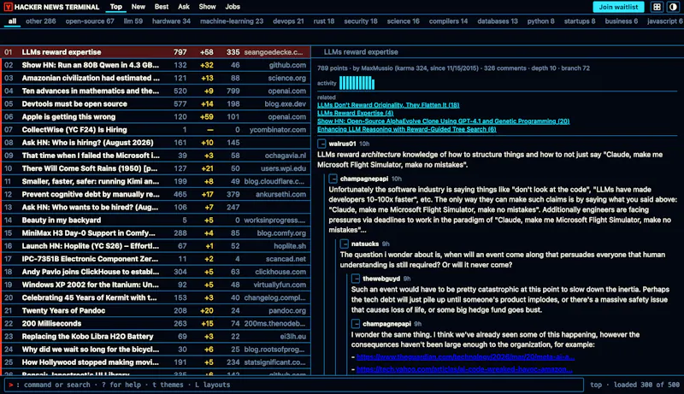Image resolution: width=684 pixels, height=394 pixels.
Task: Open the layout grid icon
Action: click(657, 7)
